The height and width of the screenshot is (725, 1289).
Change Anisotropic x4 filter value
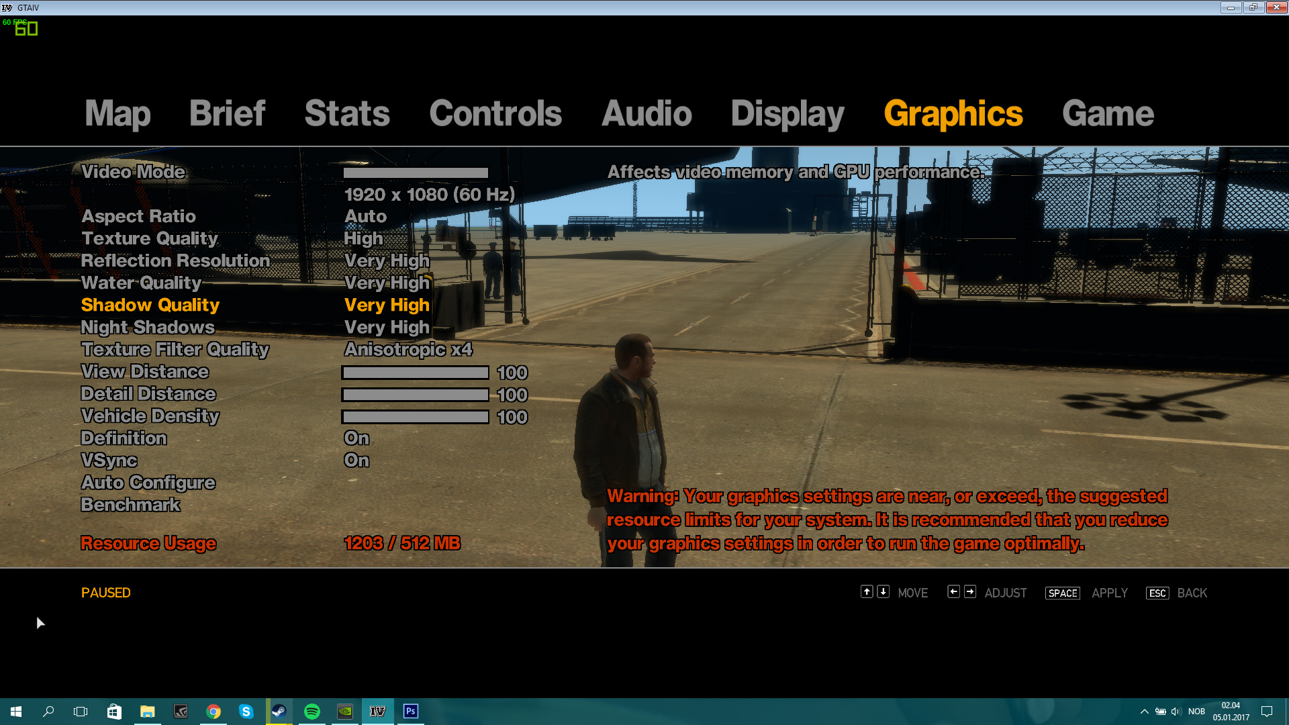[408, 349]
